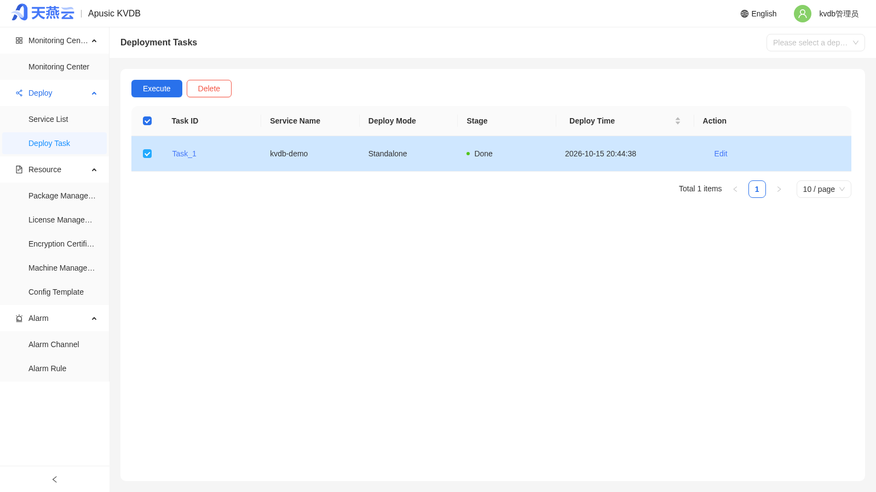Collapse the Resource menu chevron
The height and width of the screenshot is (492, 876).
[94, 170]
